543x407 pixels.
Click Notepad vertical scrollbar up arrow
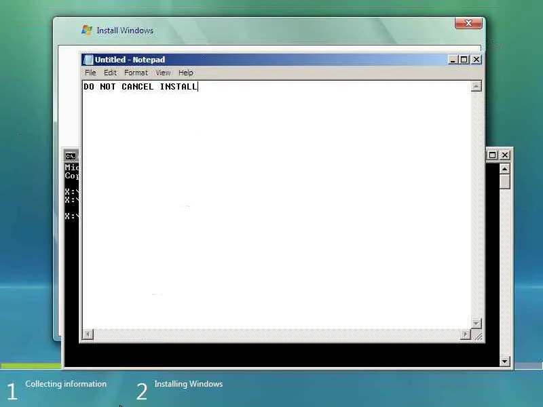476,86
